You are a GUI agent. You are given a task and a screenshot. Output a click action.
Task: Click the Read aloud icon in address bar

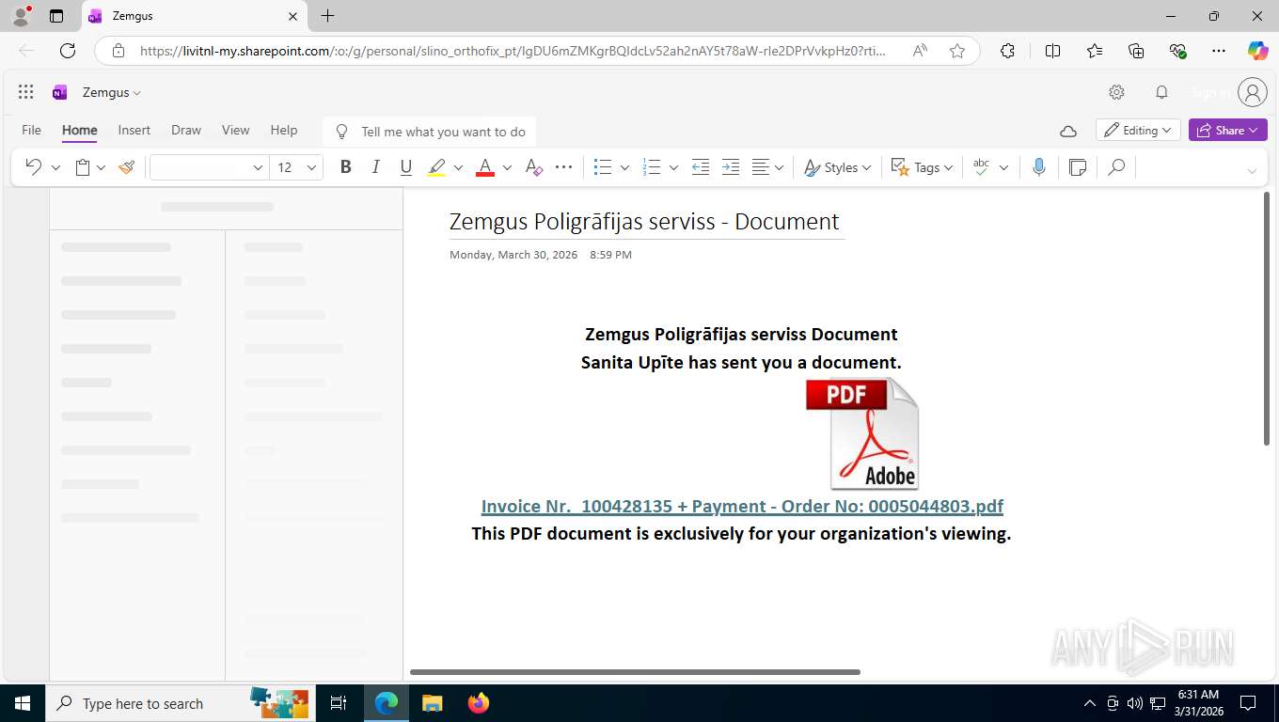click(x=920, y=51)
